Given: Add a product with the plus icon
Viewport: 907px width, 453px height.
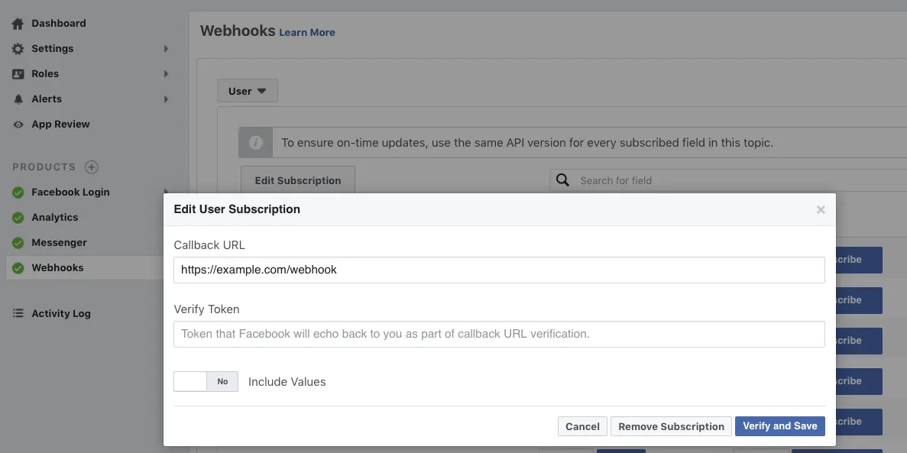Looking at the screenshot, I should click(91, 167).
